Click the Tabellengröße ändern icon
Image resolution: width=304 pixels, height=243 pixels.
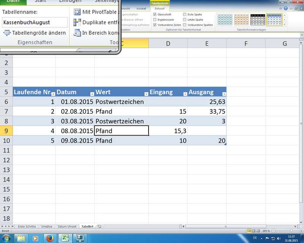[6, 33]
